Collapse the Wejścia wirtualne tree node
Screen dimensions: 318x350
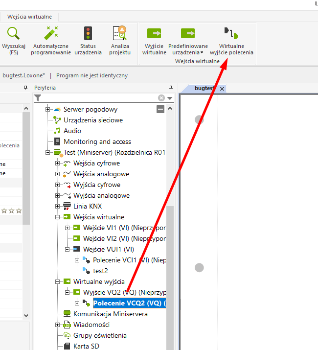pos(58,217)
